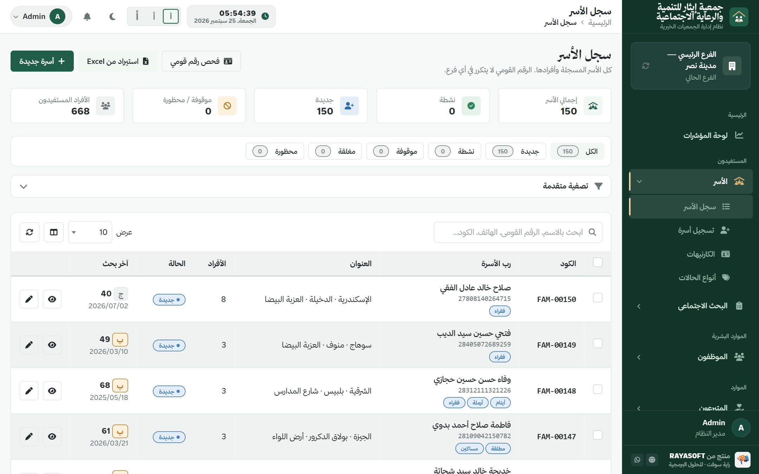Screen dimensions: 759x474
Task: Select the medium font size option
Action: 154,16
